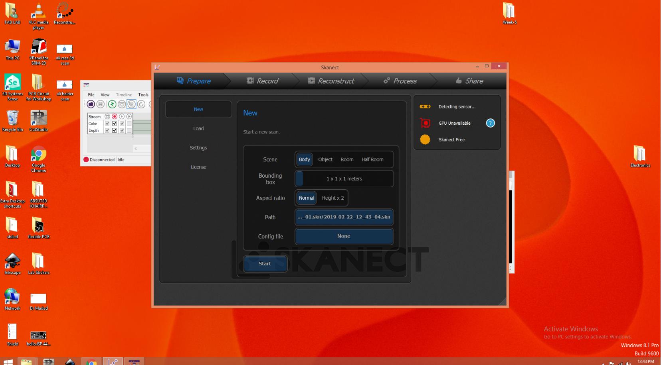Choose Object as the scene type
Viewport: 661px width, 365px height.
click(x=325, y=159)
